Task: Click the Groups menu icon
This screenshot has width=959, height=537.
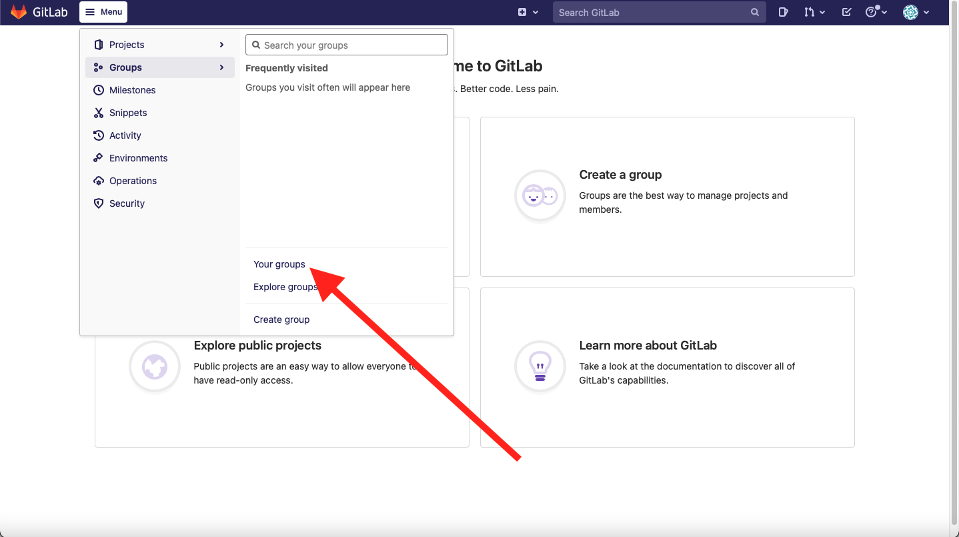Action: click(99, 67)
